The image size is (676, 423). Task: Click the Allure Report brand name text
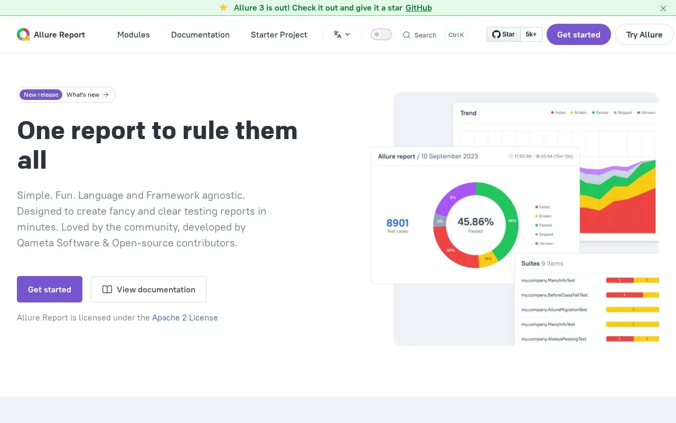point(59,35)
